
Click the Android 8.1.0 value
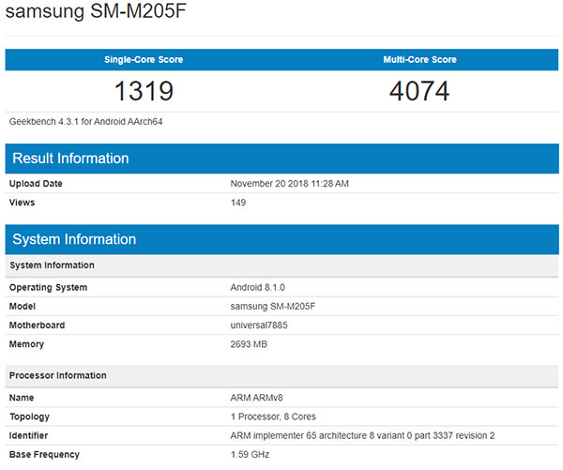(258, 287)
